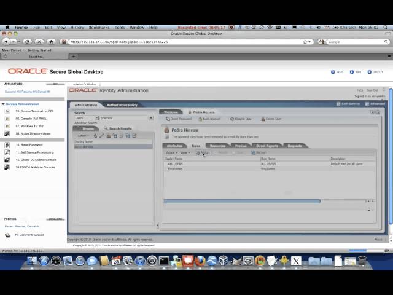Viewport: 393px width, 295px height.
Task: Click Lock Account in the user toolbar
Action: (x=209, y=119)
